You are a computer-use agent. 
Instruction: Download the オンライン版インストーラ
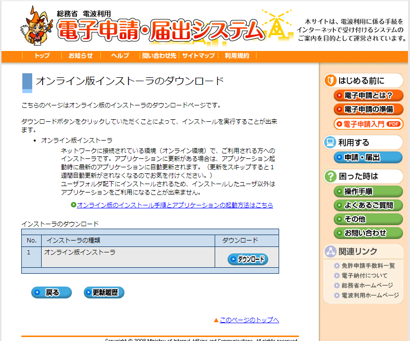pyautogui.click(x=247, y=259)
